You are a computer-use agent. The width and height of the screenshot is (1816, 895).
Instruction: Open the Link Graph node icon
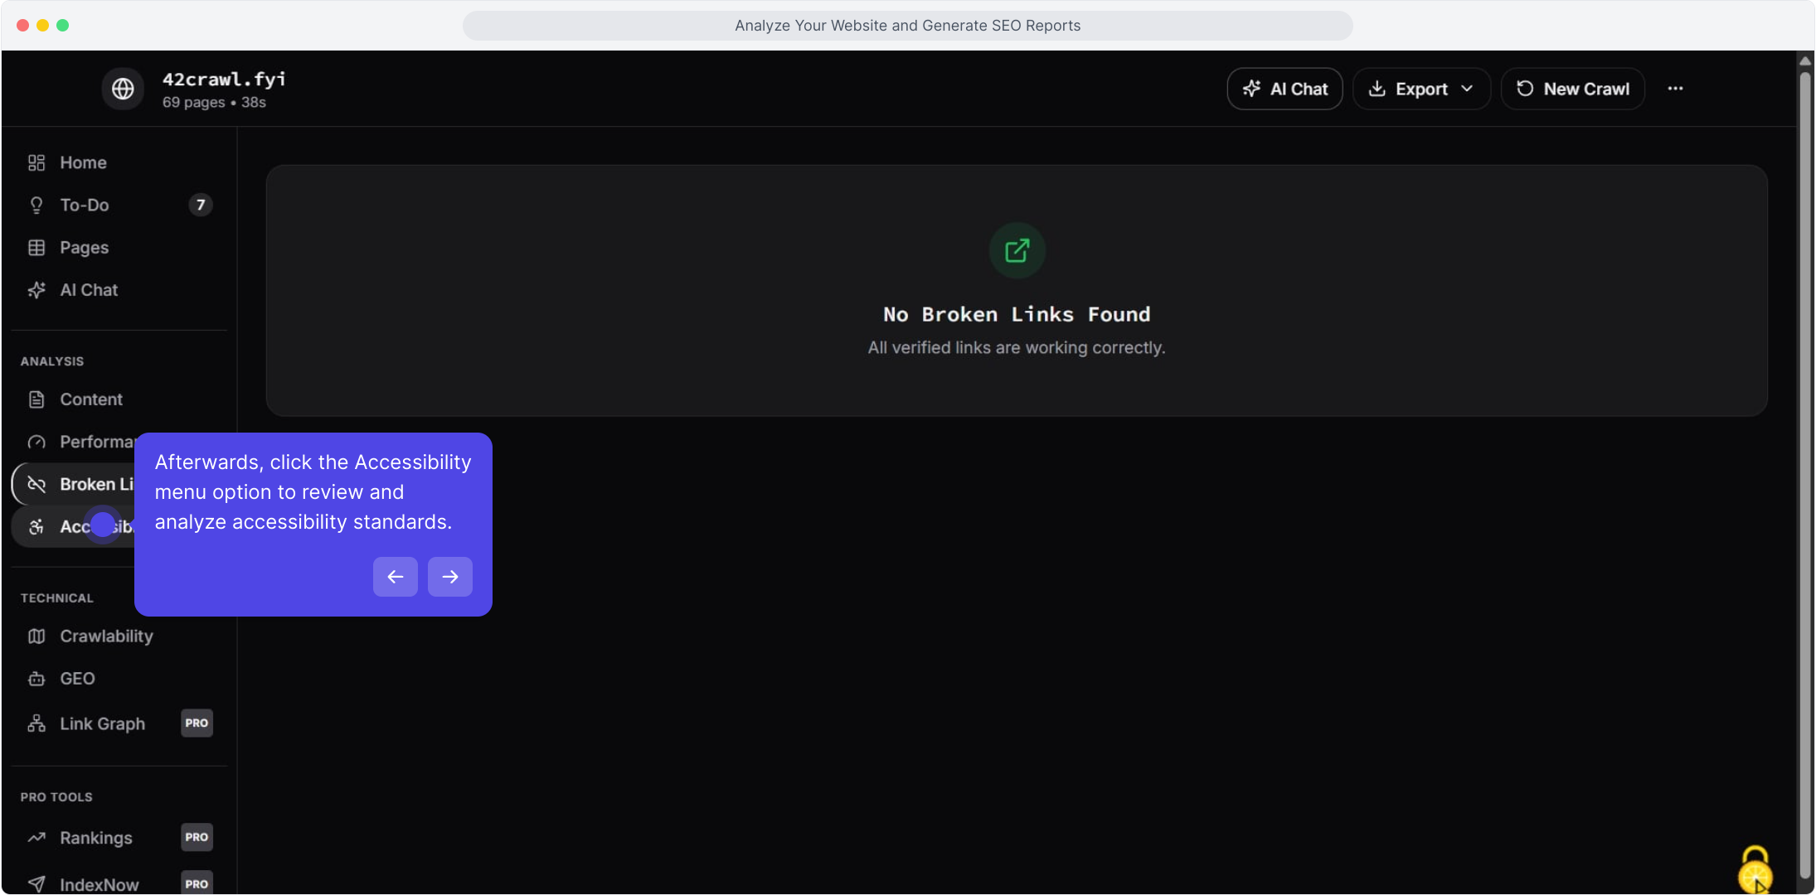(36, 723)
